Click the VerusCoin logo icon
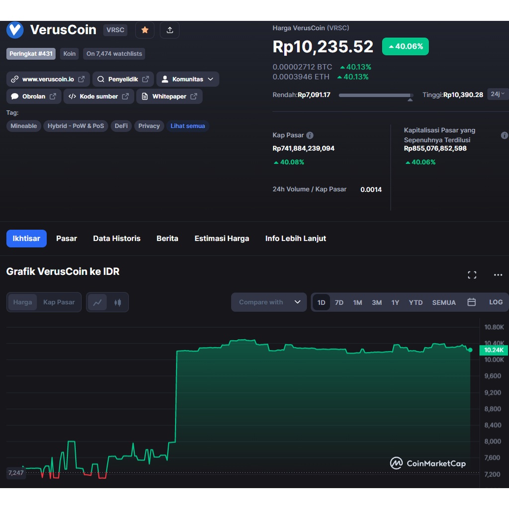The image size is (509, 509). pos(15,30)
